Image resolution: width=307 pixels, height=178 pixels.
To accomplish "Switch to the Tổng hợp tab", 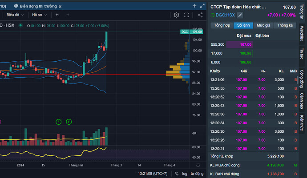I will click(221, 25).
